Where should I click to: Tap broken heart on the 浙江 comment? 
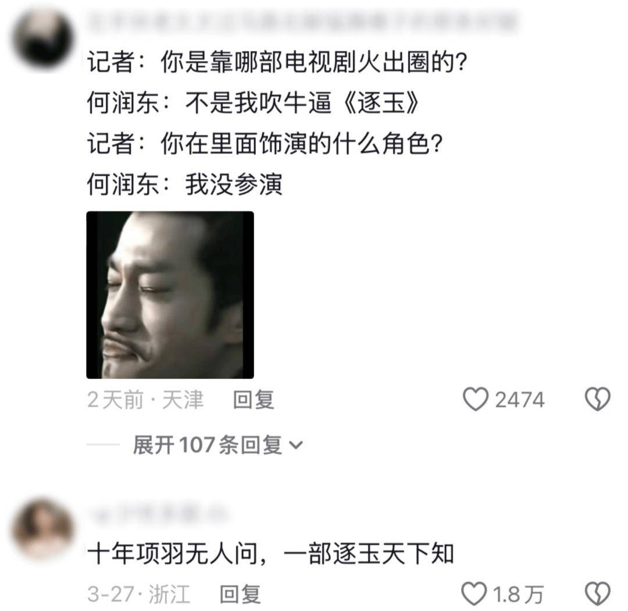[597, 594]
